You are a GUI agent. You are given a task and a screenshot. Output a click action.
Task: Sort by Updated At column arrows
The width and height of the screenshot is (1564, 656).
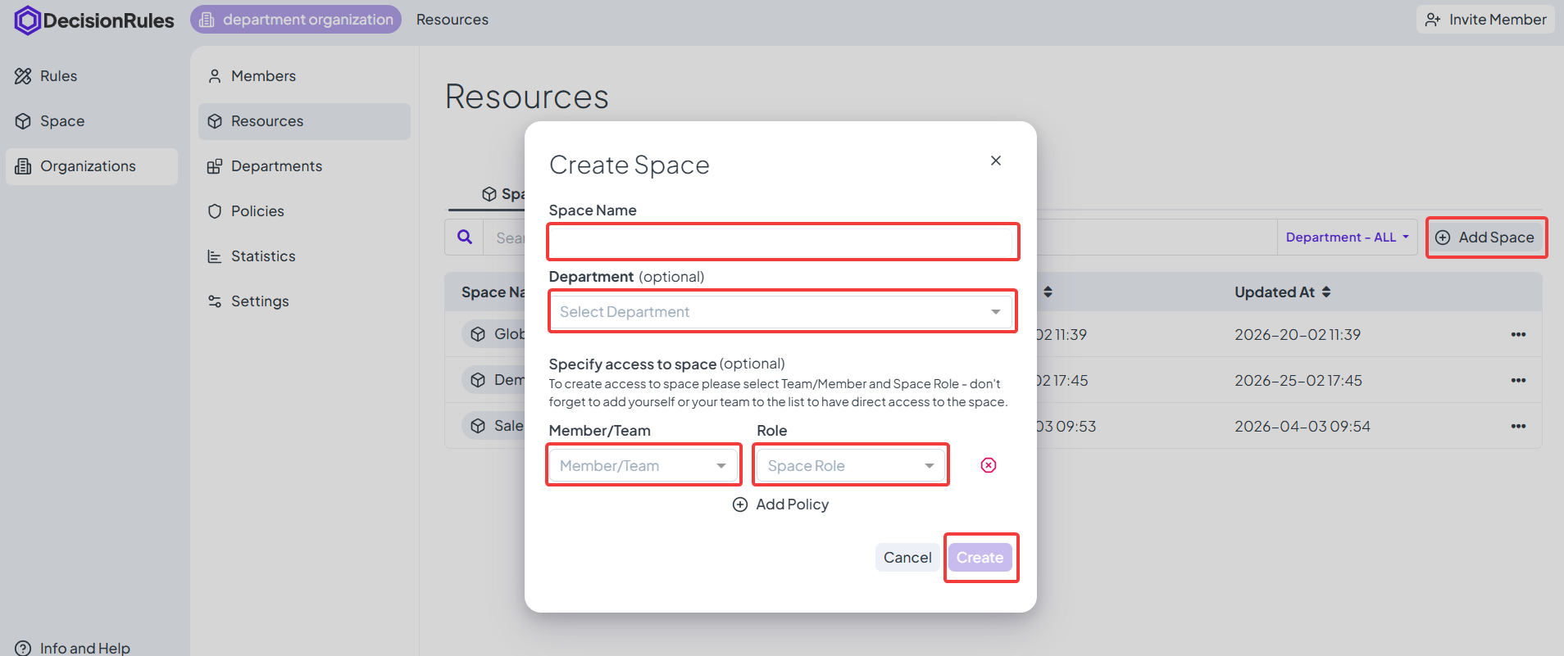coord(1325,292)
